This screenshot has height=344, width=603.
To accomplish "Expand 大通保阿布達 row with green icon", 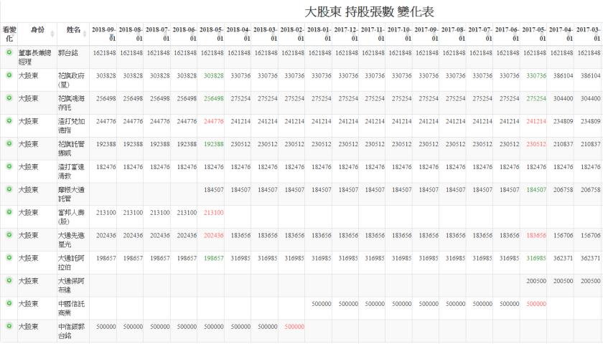I will 9,280.
